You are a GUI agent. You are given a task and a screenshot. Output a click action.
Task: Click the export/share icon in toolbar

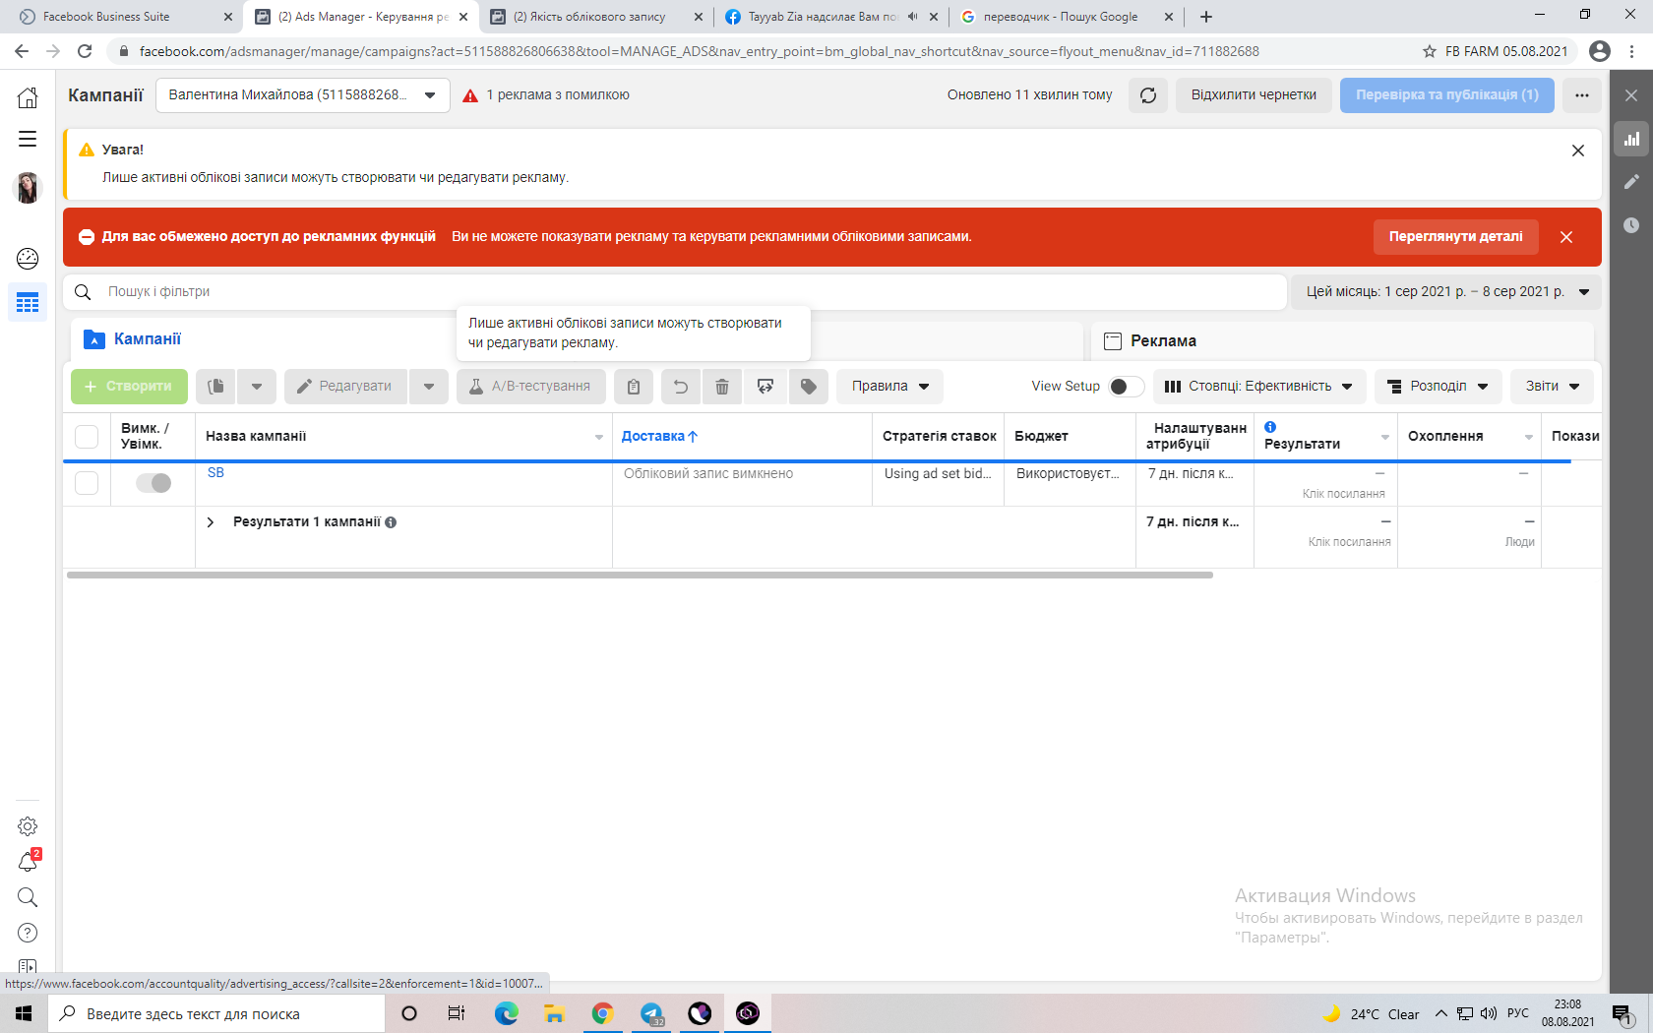[765, 387]
